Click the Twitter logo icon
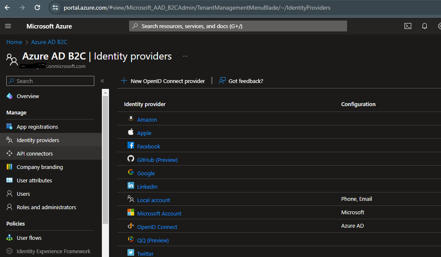 (x=131, y=252)
